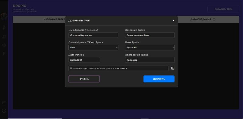This screenshot has width=243, height=119.
Task: Open the mail envelope icon in sidebar
Action: [4, 103]
